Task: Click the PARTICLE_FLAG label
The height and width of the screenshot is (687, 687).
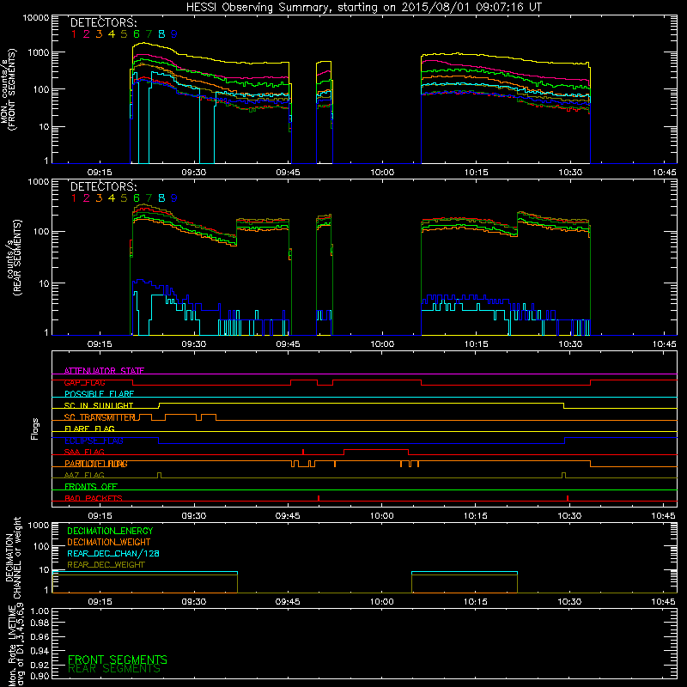Action: pos(96,464)
